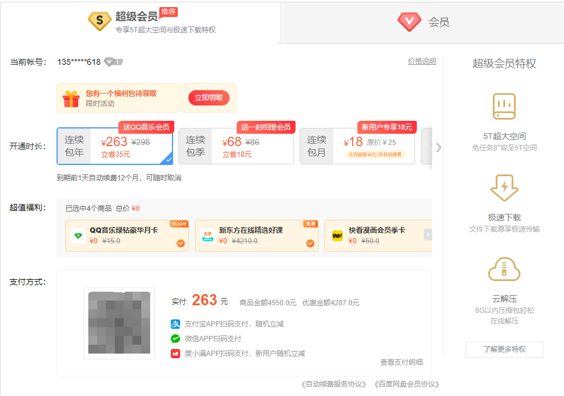
Task: Click the grey VIP level badge next to account
Action: pyautogui.click(x=113, y=62)
